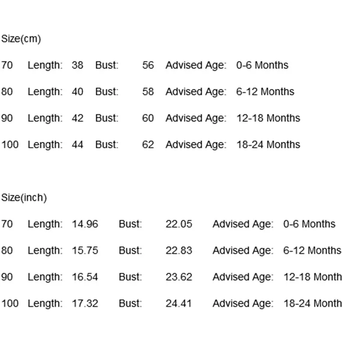
Task: Select the length value 42
Action: 77,118
